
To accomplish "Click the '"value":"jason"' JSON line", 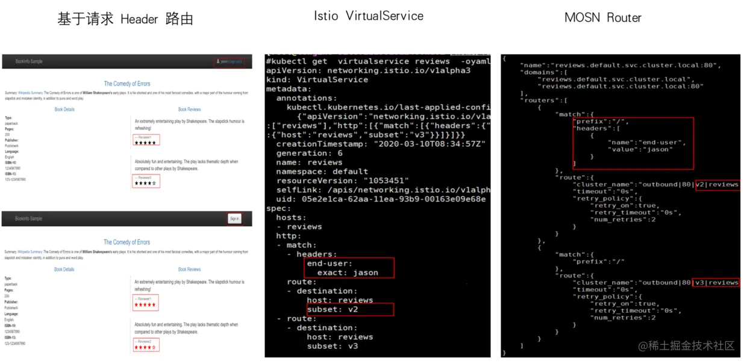I will coord(640,149).
